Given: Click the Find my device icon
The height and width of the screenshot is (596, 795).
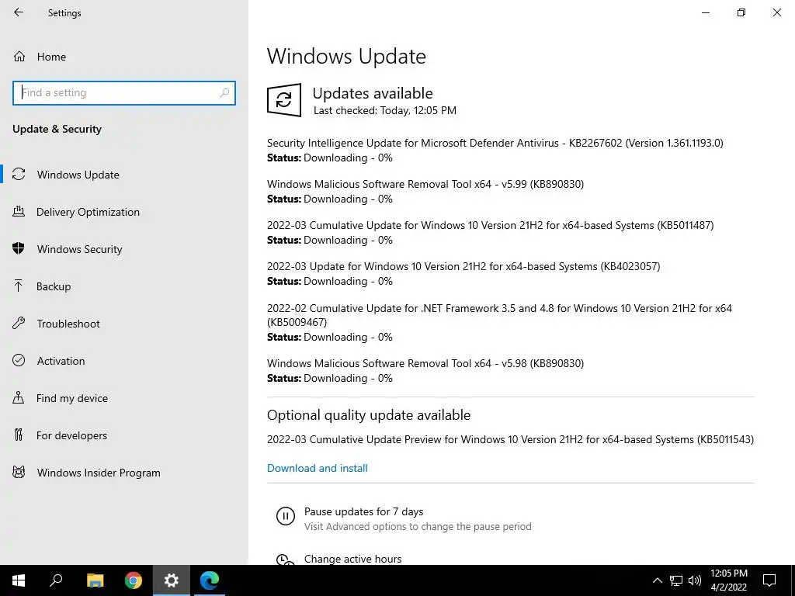Looking at the screenshot, I should 19,398.
